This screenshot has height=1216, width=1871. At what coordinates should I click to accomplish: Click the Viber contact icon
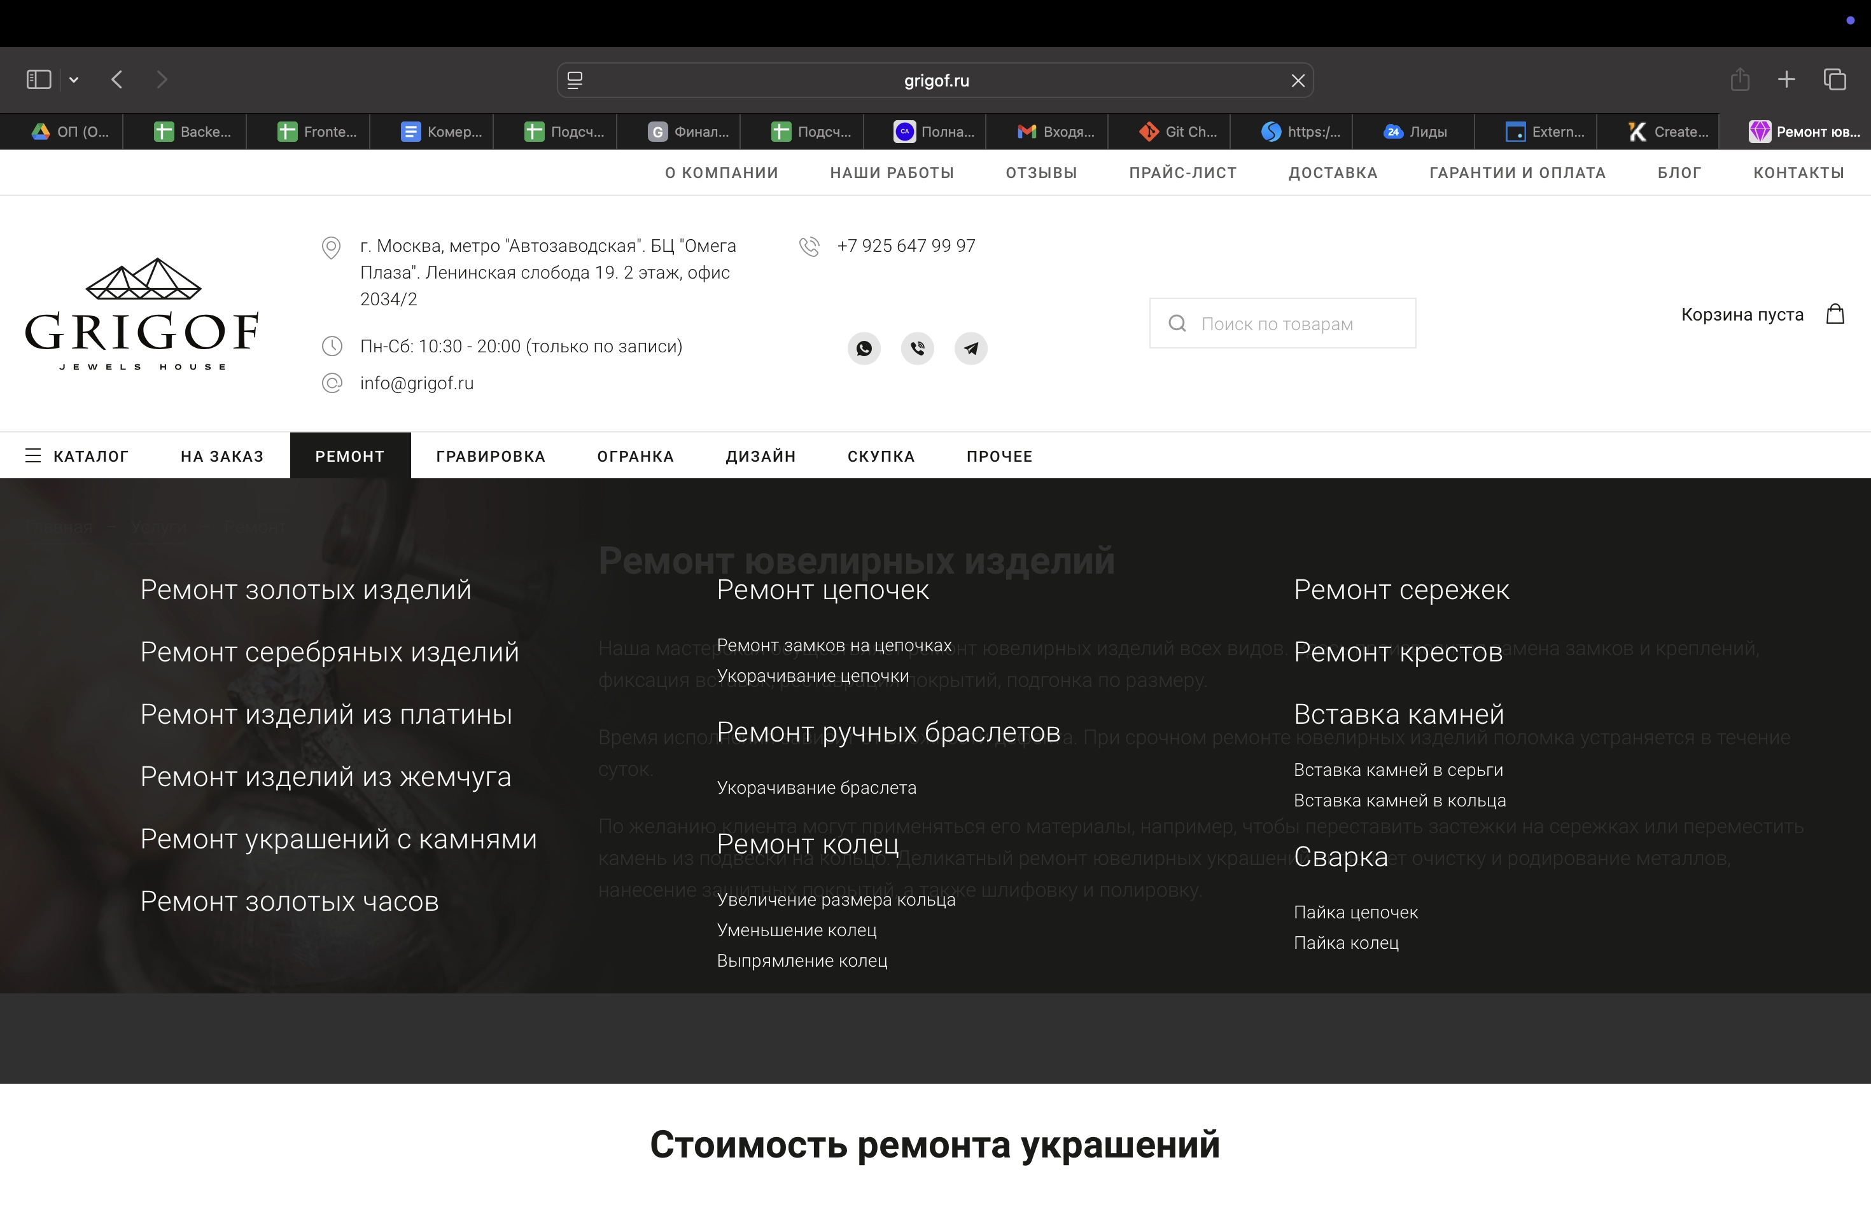coord(918,348)
